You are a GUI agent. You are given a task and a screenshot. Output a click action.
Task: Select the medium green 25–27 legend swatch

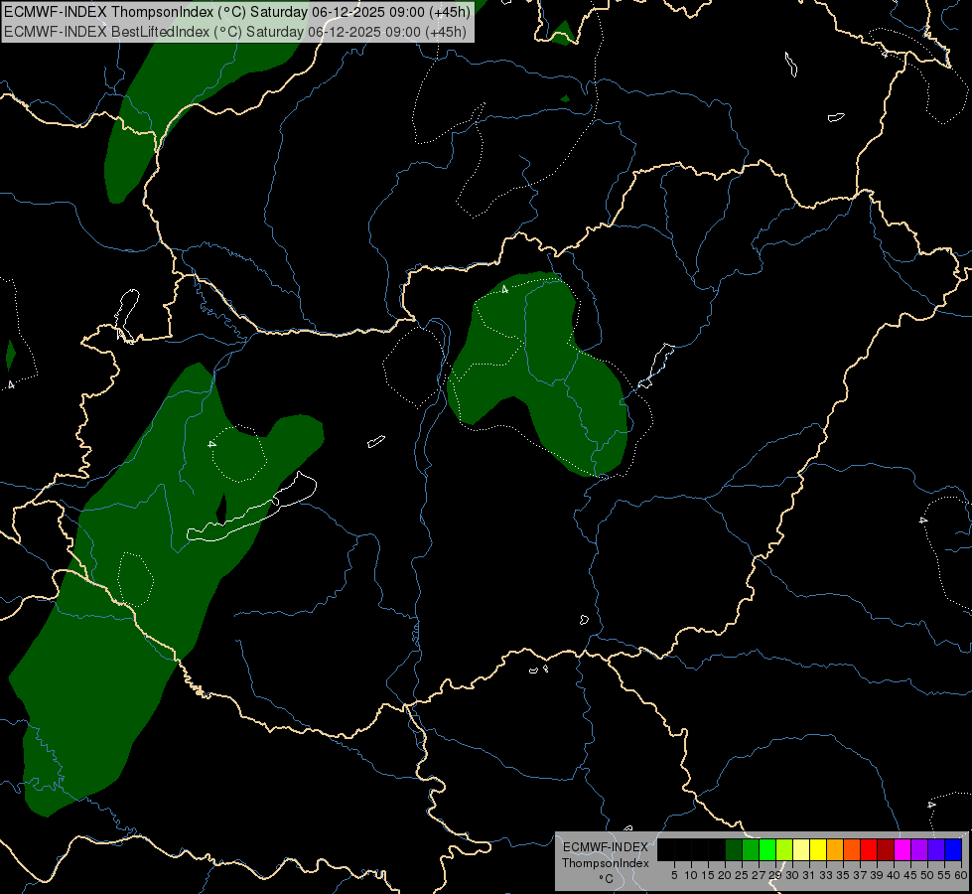(751, 849)
